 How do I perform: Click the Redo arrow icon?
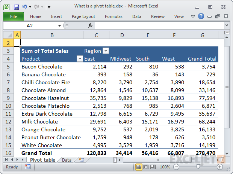point(36,7)
